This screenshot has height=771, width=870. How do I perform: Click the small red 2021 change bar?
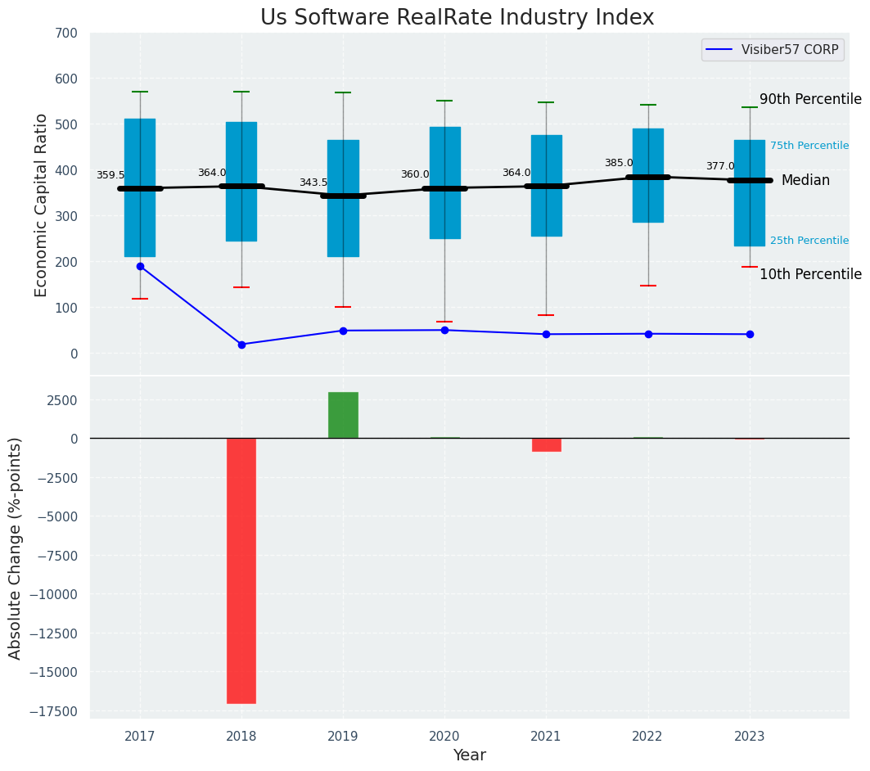[546, 444]
